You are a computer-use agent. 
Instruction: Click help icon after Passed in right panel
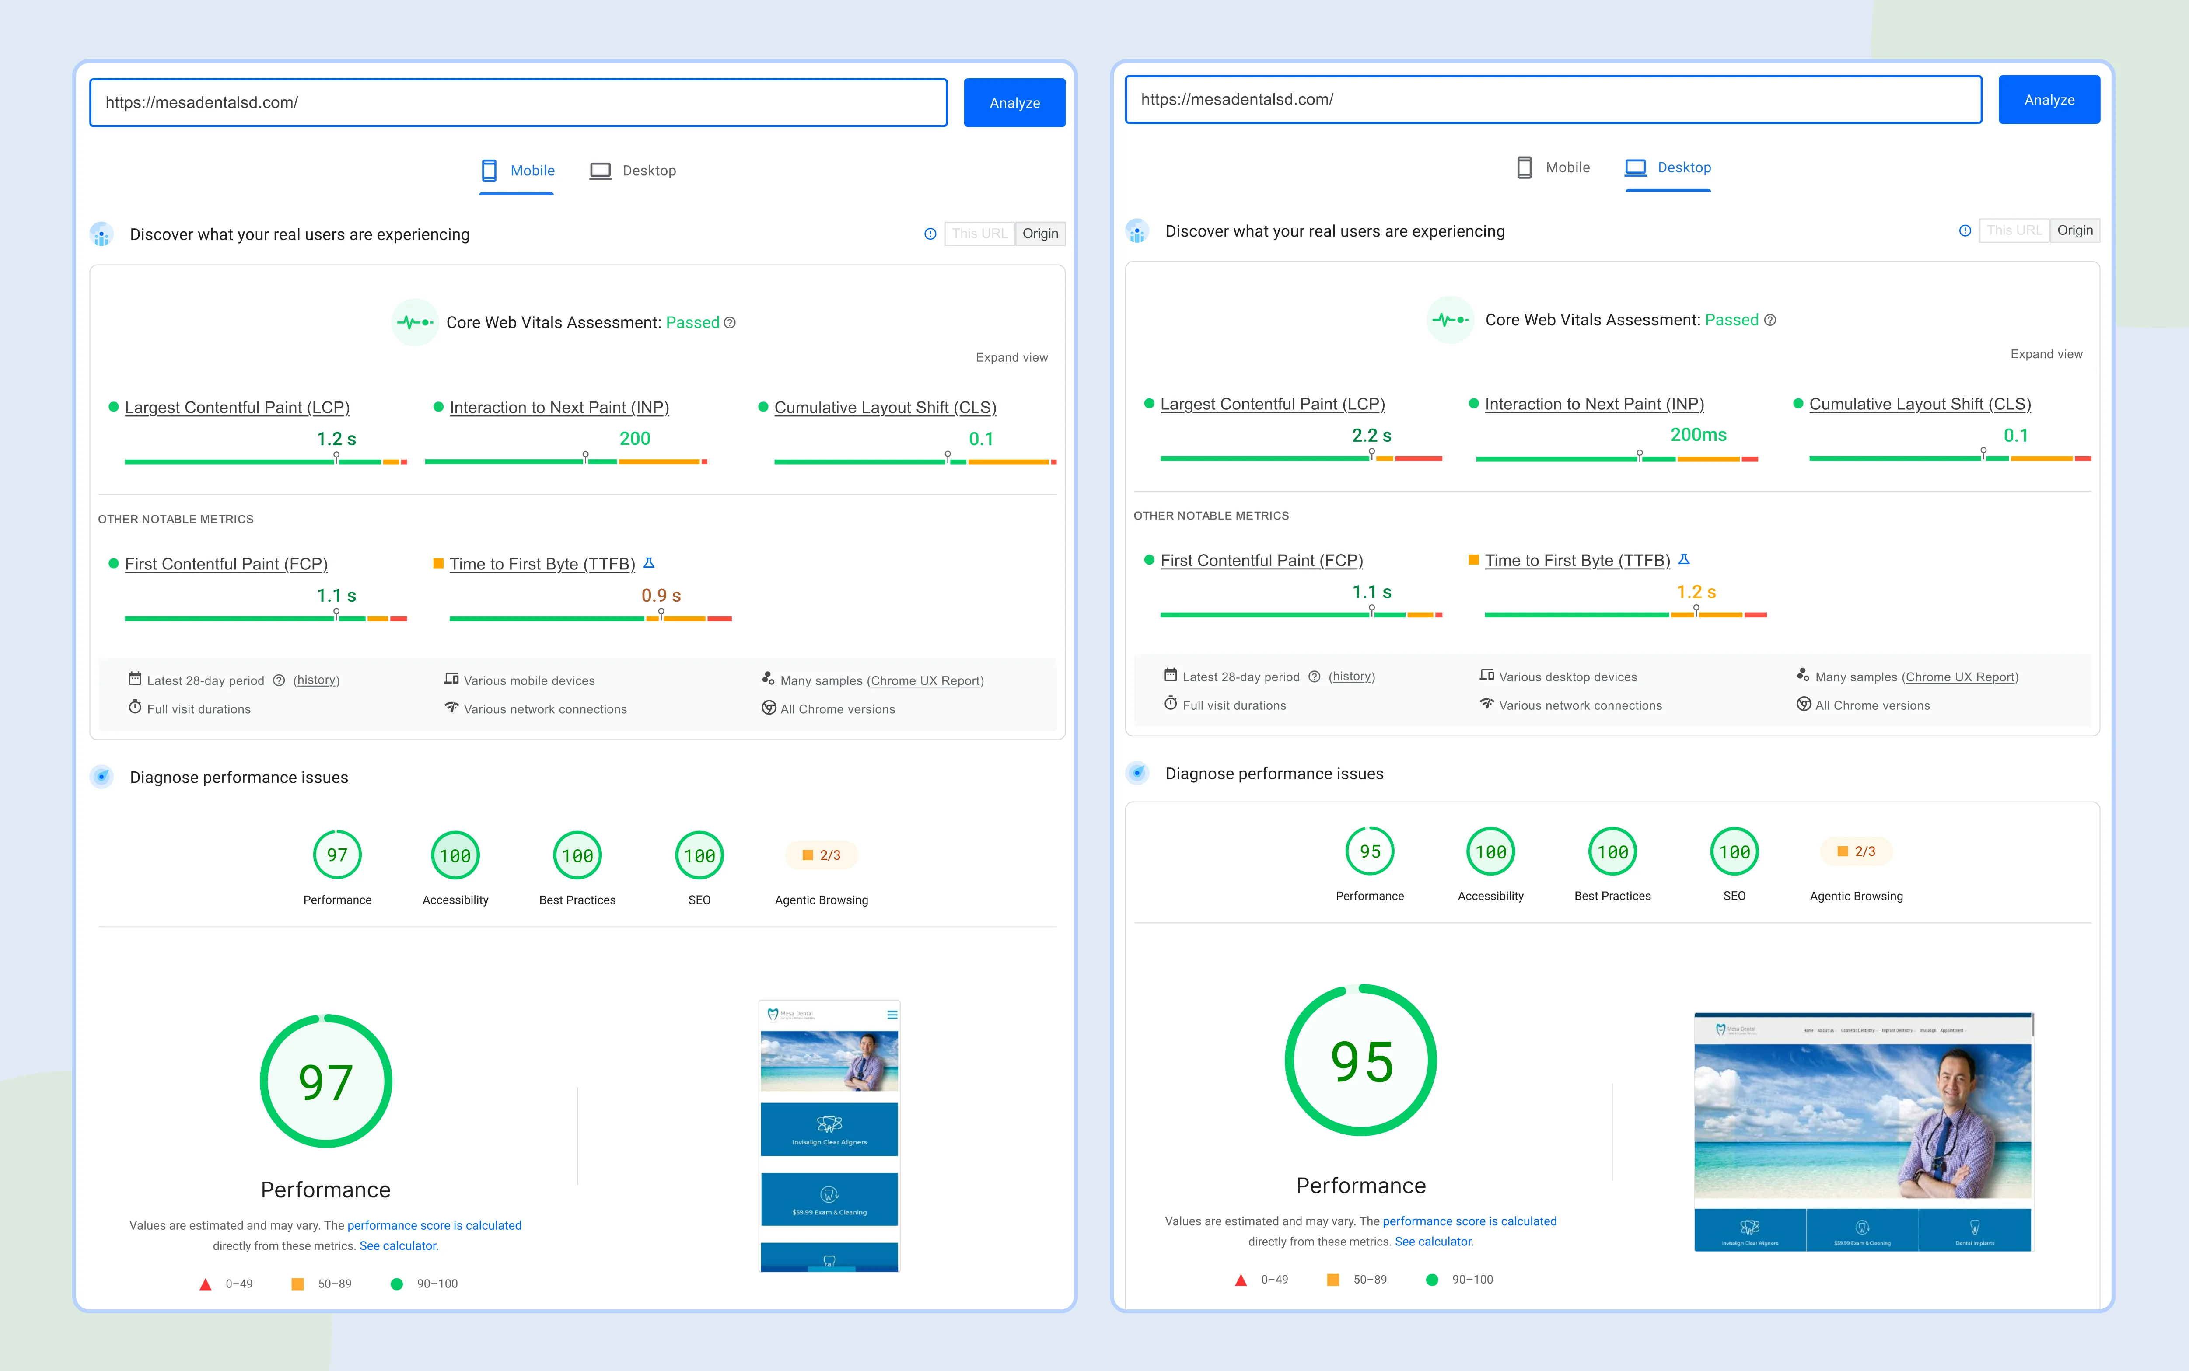point(1770,320)
